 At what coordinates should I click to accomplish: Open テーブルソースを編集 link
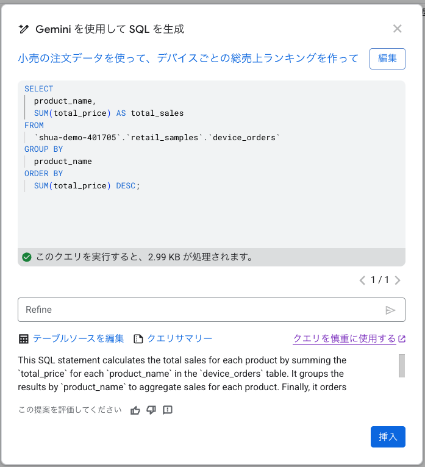click(x=78, y=338)
